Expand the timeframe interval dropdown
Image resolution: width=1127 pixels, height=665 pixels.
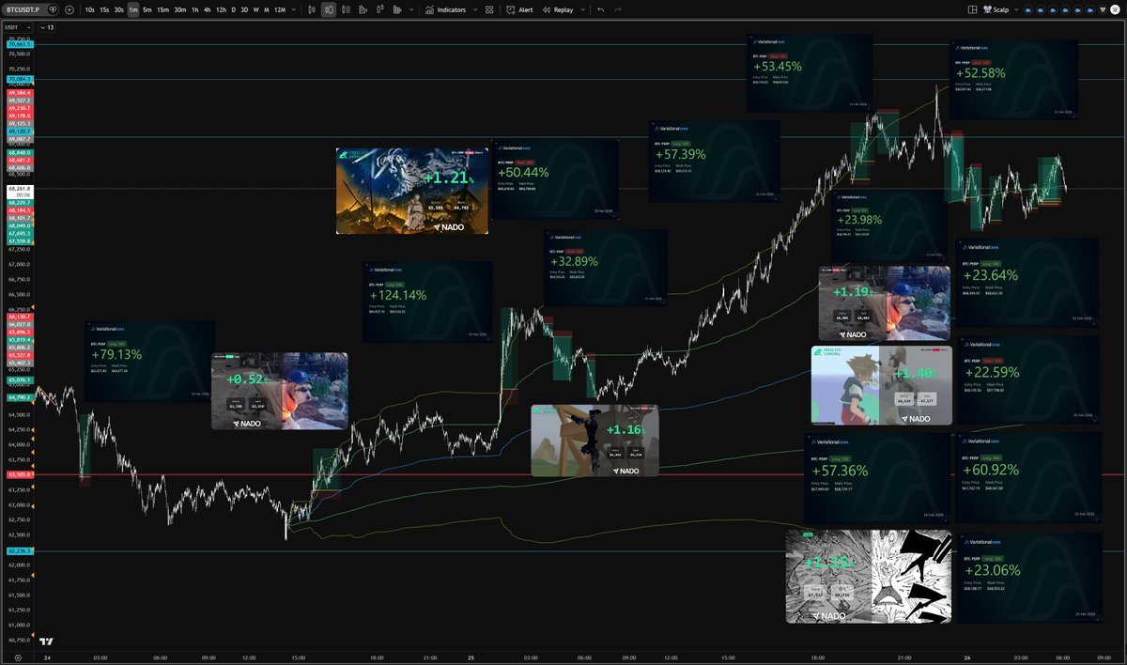coord(294,9)
